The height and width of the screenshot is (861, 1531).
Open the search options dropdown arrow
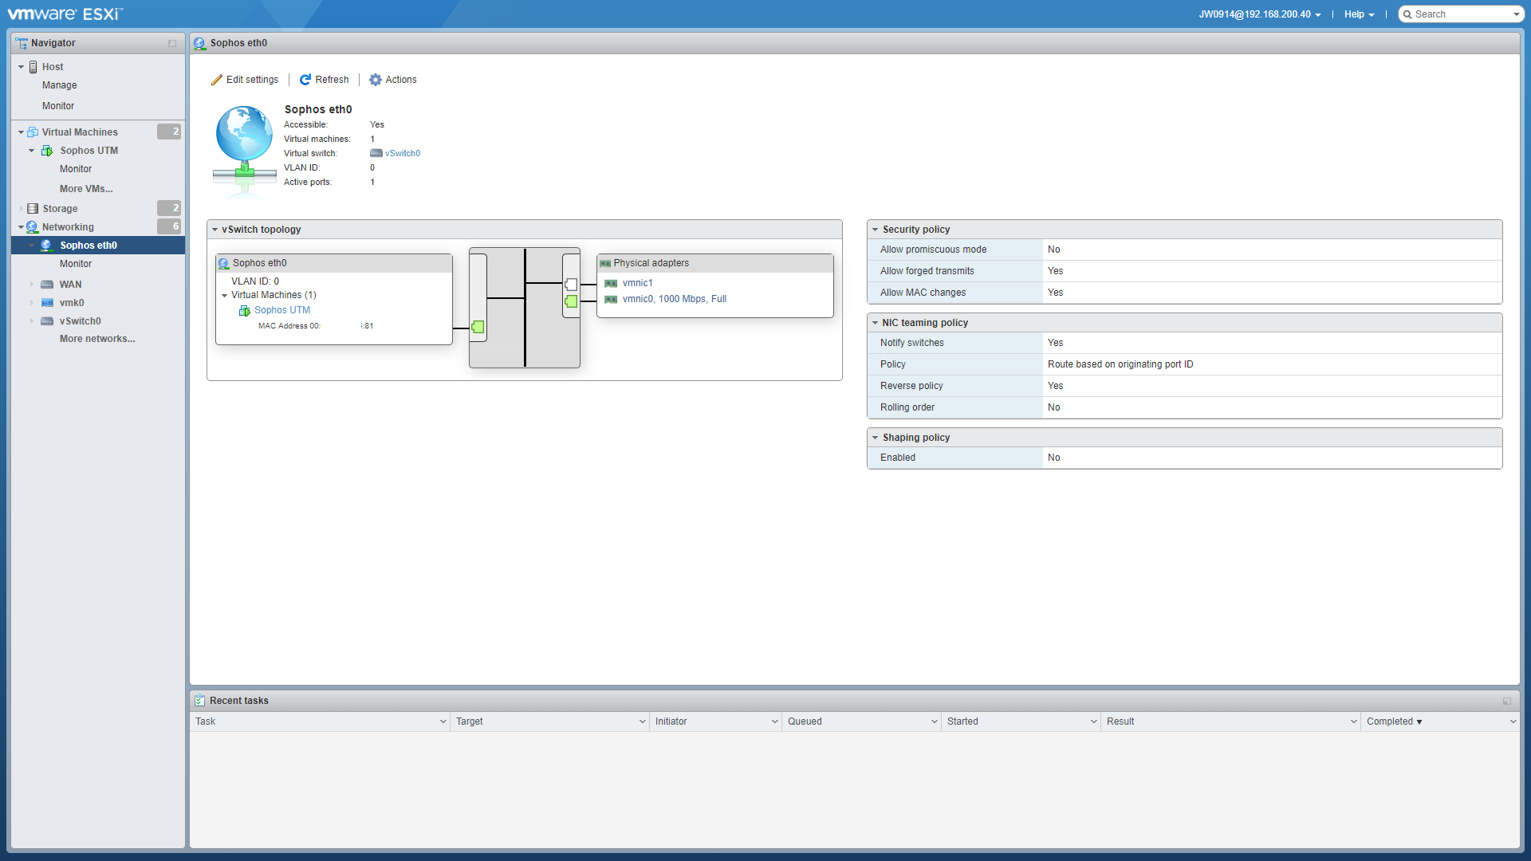pyautogui.click(x=1516, y=14)
